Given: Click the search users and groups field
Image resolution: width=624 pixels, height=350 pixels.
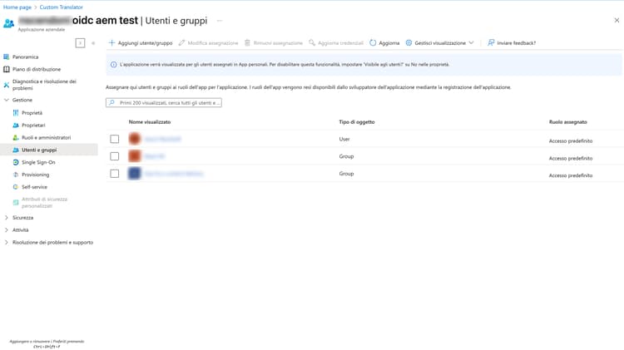Looking at the screenshot, I should 164,102.
